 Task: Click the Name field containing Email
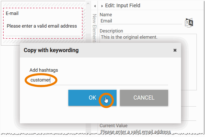click(141, 21)
